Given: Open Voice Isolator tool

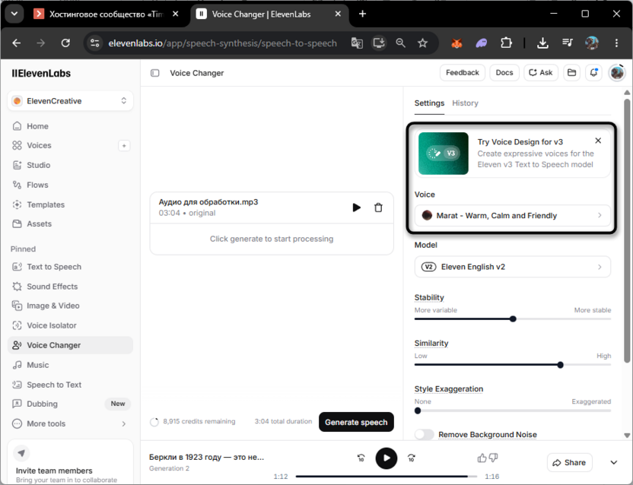Looking at the screenshot, I should pyautogui.click(x=70, y=325).
